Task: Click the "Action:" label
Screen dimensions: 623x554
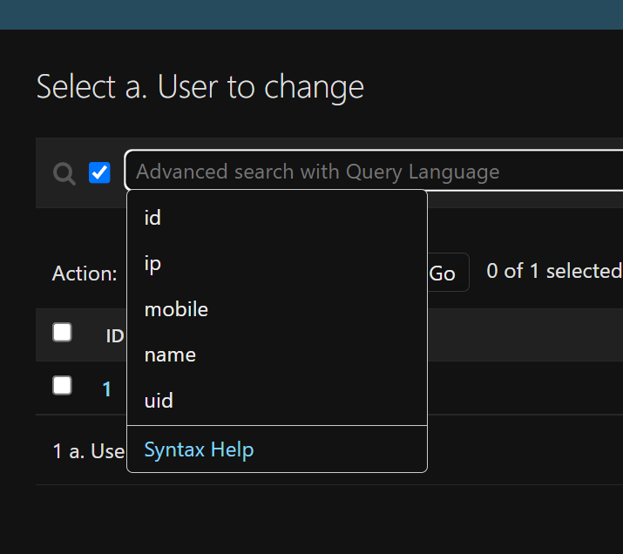Action: [85, 274]
